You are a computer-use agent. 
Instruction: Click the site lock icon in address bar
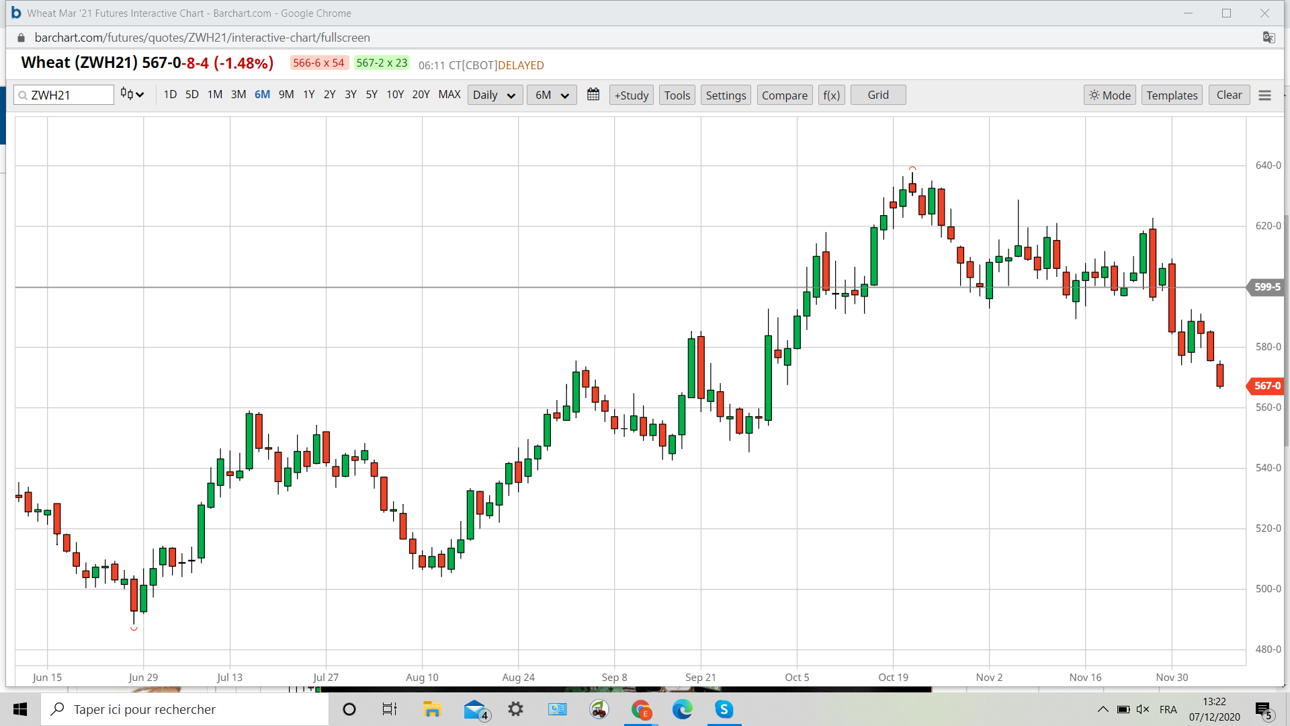point(21,38)
